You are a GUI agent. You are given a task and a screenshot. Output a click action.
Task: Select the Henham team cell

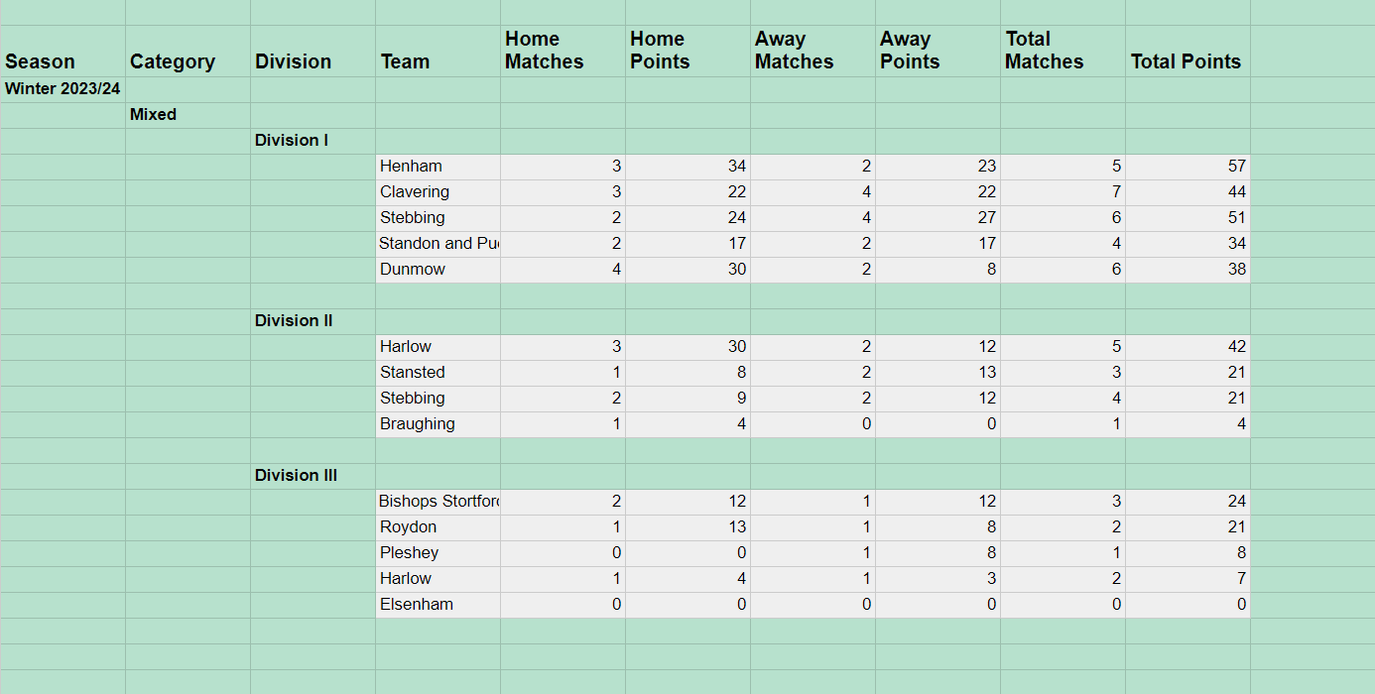click(437, 167)
